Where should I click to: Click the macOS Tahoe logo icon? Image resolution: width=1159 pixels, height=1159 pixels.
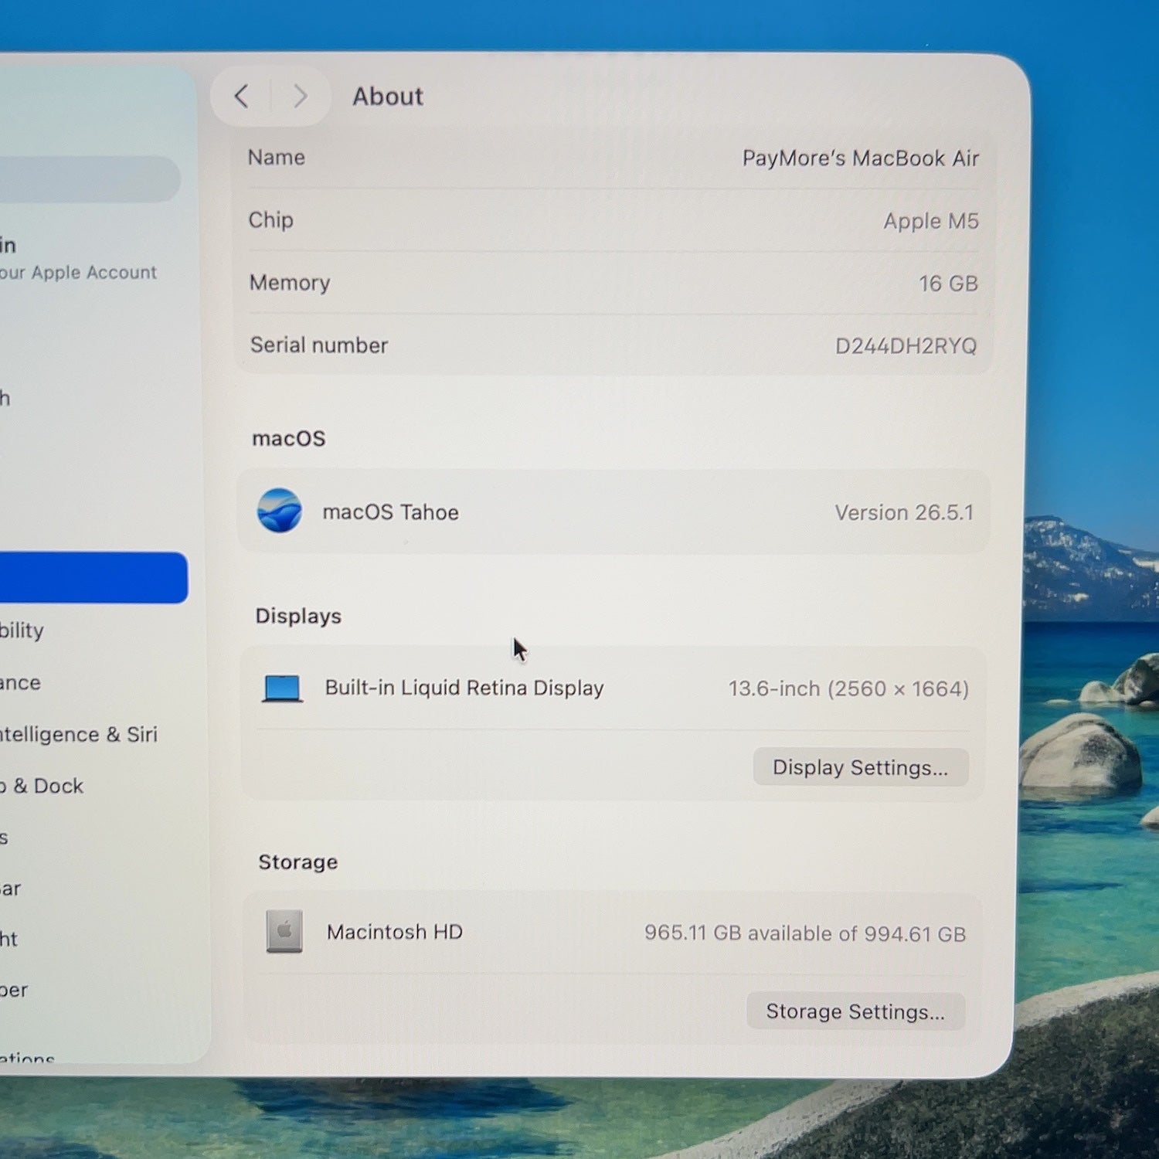280,511
